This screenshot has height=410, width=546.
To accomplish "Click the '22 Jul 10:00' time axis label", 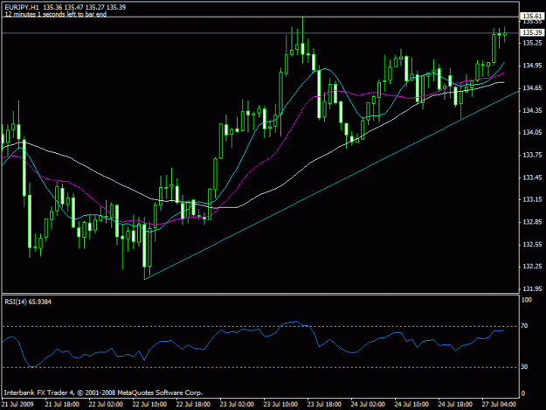I will coord(149,404).
